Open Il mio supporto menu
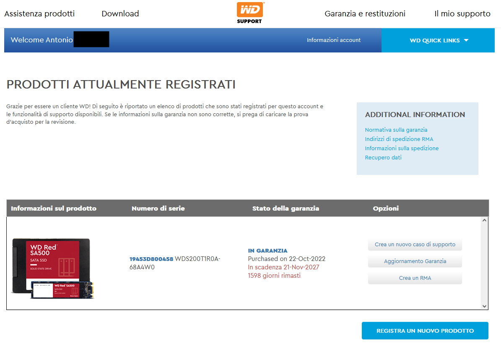Screen dimensions: 501x352 [462, 14]
